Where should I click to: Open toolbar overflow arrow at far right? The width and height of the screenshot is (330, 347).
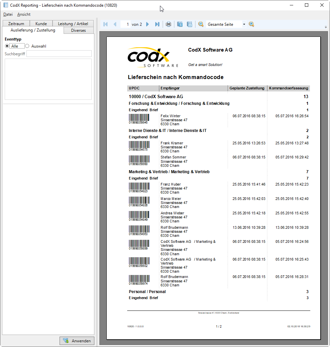[x=326, y=27]
